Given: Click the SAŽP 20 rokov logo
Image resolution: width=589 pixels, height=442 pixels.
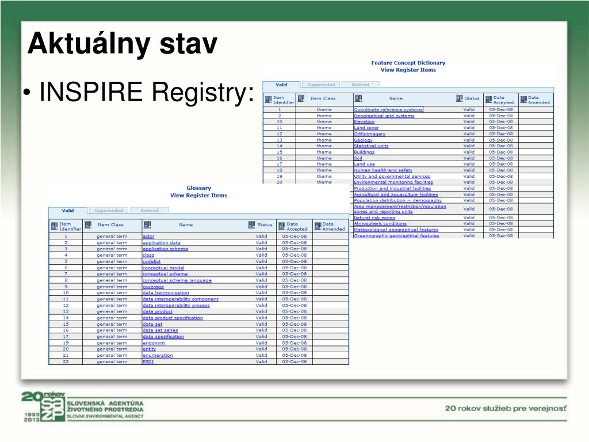Looking at the screenshot, I should pos(43,406).
